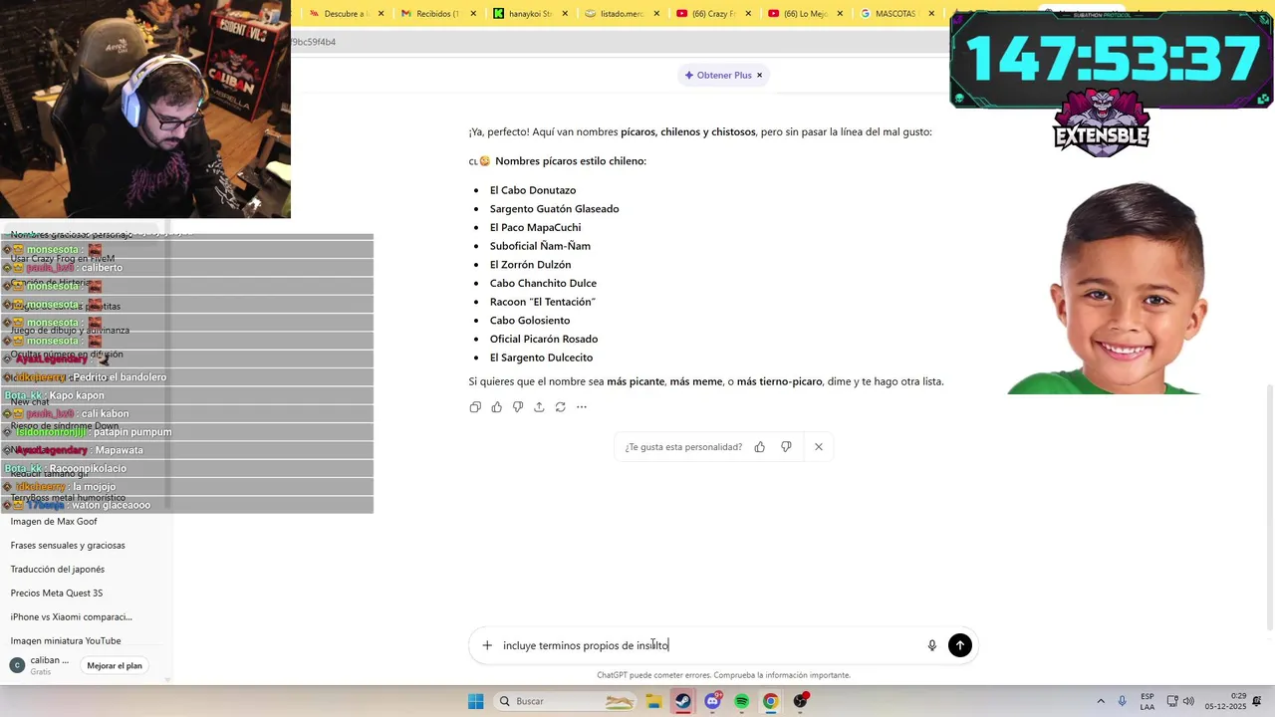Image resolution: width=1275 pixels, height=717 pixels.
Task: Close the 'Recibidos' Gmail tab
Action: tap(473, 14)
